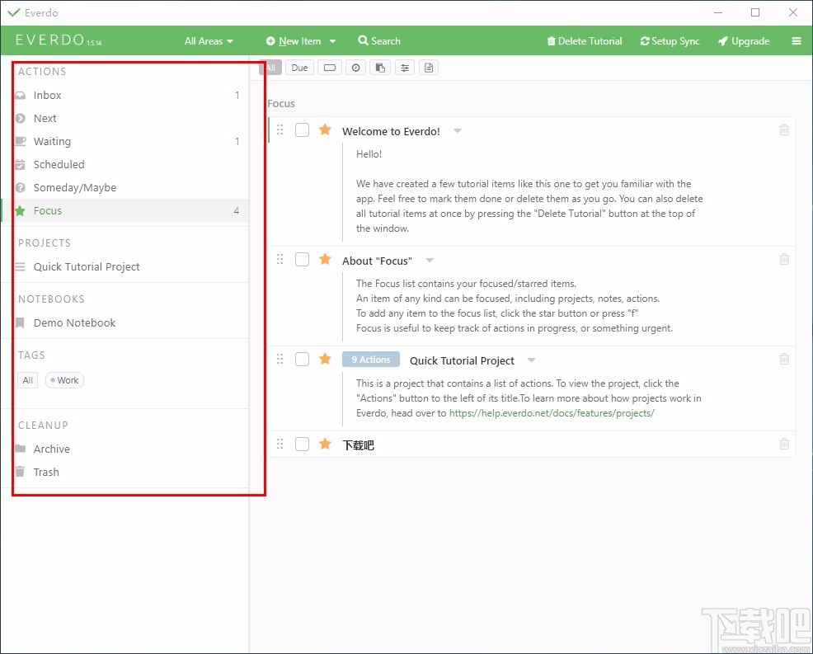Image resolution: width=813 pixels, height=654 pixels.
Task: Click the Welcome to Everdo! title
Action: click(x=391, y=131)
